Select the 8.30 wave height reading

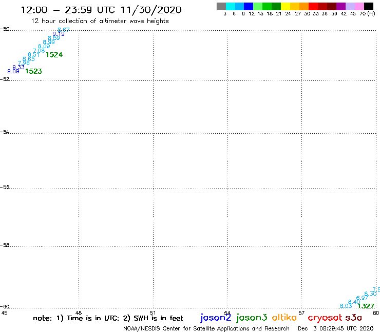[370, 294]
